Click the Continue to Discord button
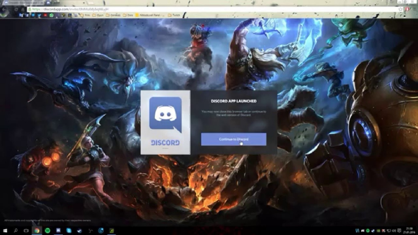The height and width of the screenshot is (235, 418). point(234,139)
